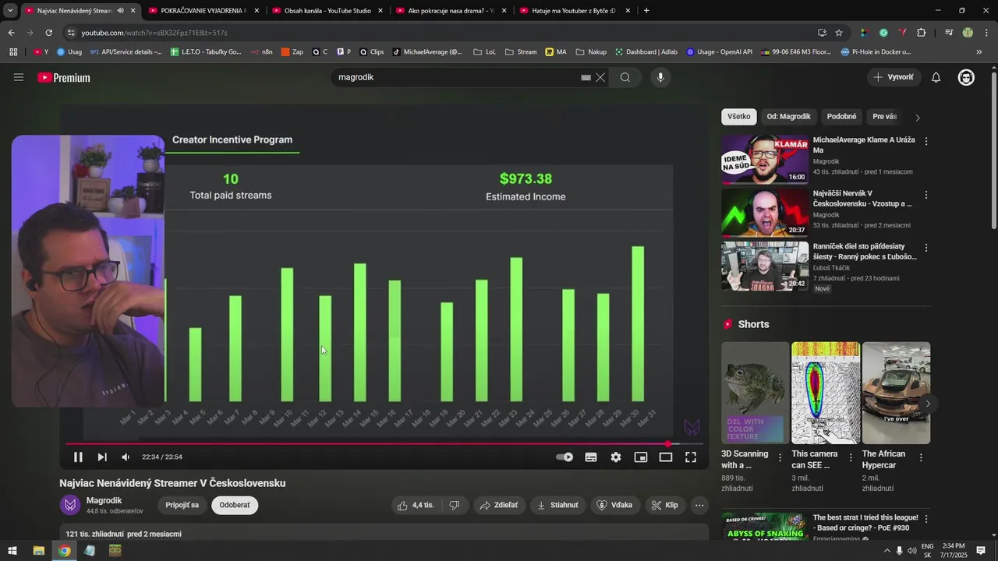Send thanks via Vďaka button
Image resolution: width=998 pixels, height=561 pixels.
(614, 505)
